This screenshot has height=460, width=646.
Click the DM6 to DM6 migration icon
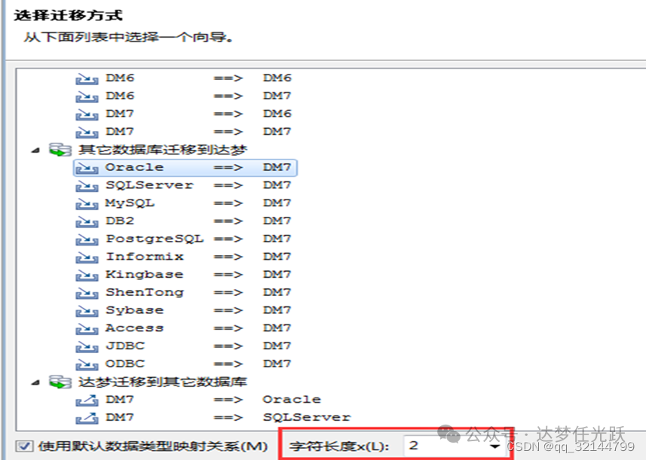tap(87, 78)
